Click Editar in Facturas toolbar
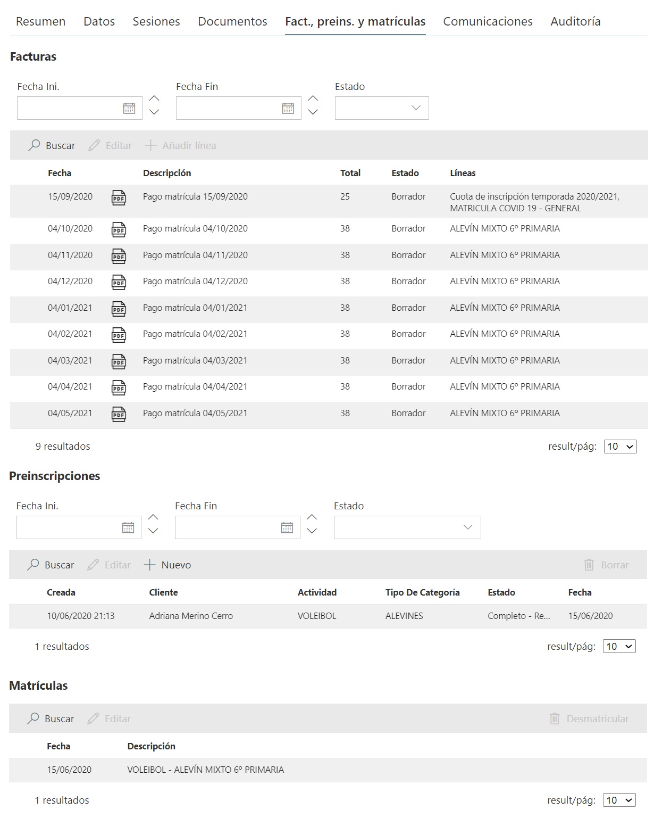 [110, 146]
